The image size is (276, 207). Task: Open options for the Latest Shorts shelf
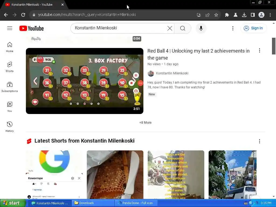point(260,141)
